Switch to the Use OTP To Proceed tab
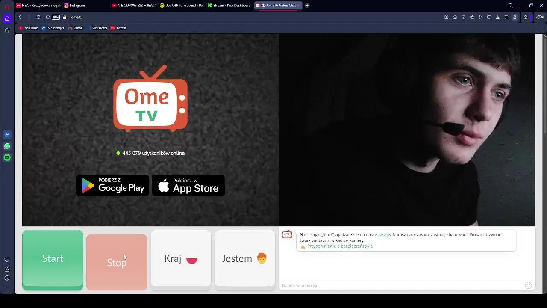Viewport: 547px width, 308px height. pos(182,6)
